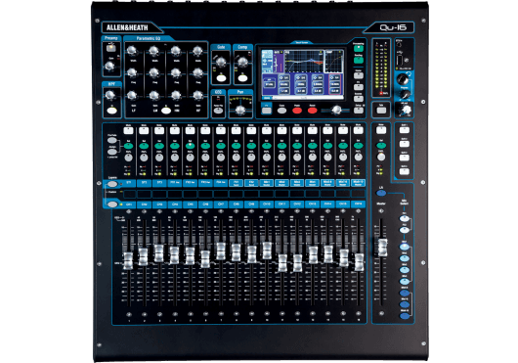Click the Comp threshold knob
518x363 pixels.
(242, 62)
